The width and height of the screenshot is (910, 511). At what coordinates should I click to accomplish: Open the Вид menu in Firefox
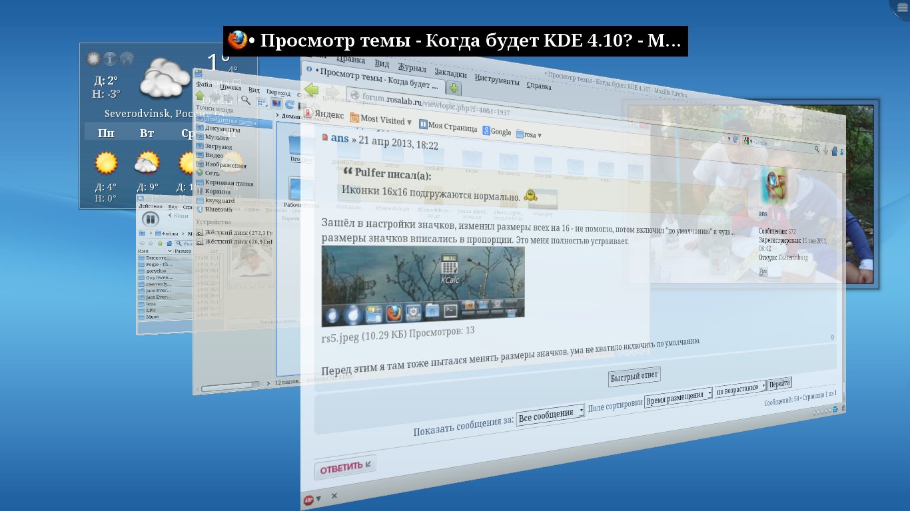(x=382, y=64)
